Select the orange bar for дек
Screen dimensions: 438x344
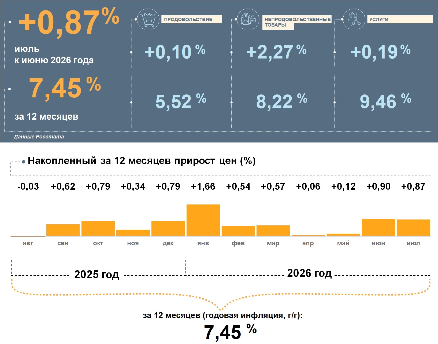pyautogui.click(x=168, y=229)
